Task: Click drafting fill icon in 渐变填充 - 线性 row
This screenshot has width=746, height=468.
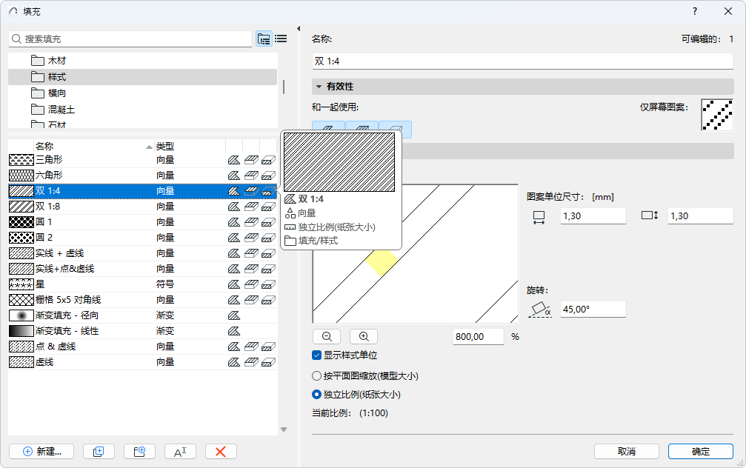Action: [234, 331]
